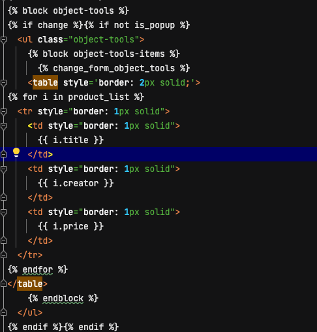The height and width of the screenshot is (332, 317).
Task: Click the "<tr" opening tag text
Action: tap(25, 112)
